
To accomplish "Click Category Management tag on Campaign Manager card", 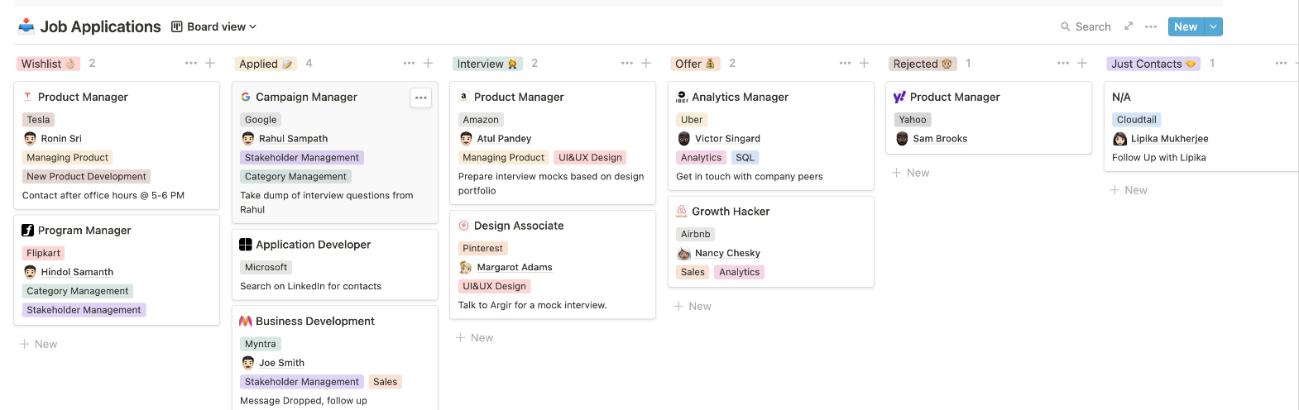I will (295, 176).
